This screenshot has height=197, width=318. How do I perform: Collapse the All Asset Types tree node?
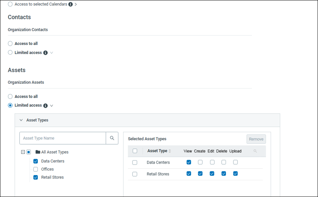point(23,152)
